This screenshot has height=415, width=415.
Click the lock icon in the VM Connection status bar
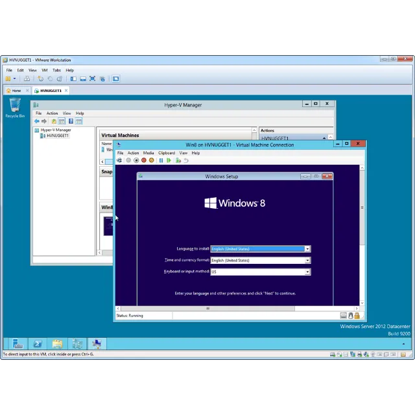[357, 316]
